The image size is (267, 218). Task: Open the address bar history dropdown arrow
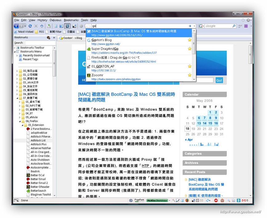coord(194,26)
